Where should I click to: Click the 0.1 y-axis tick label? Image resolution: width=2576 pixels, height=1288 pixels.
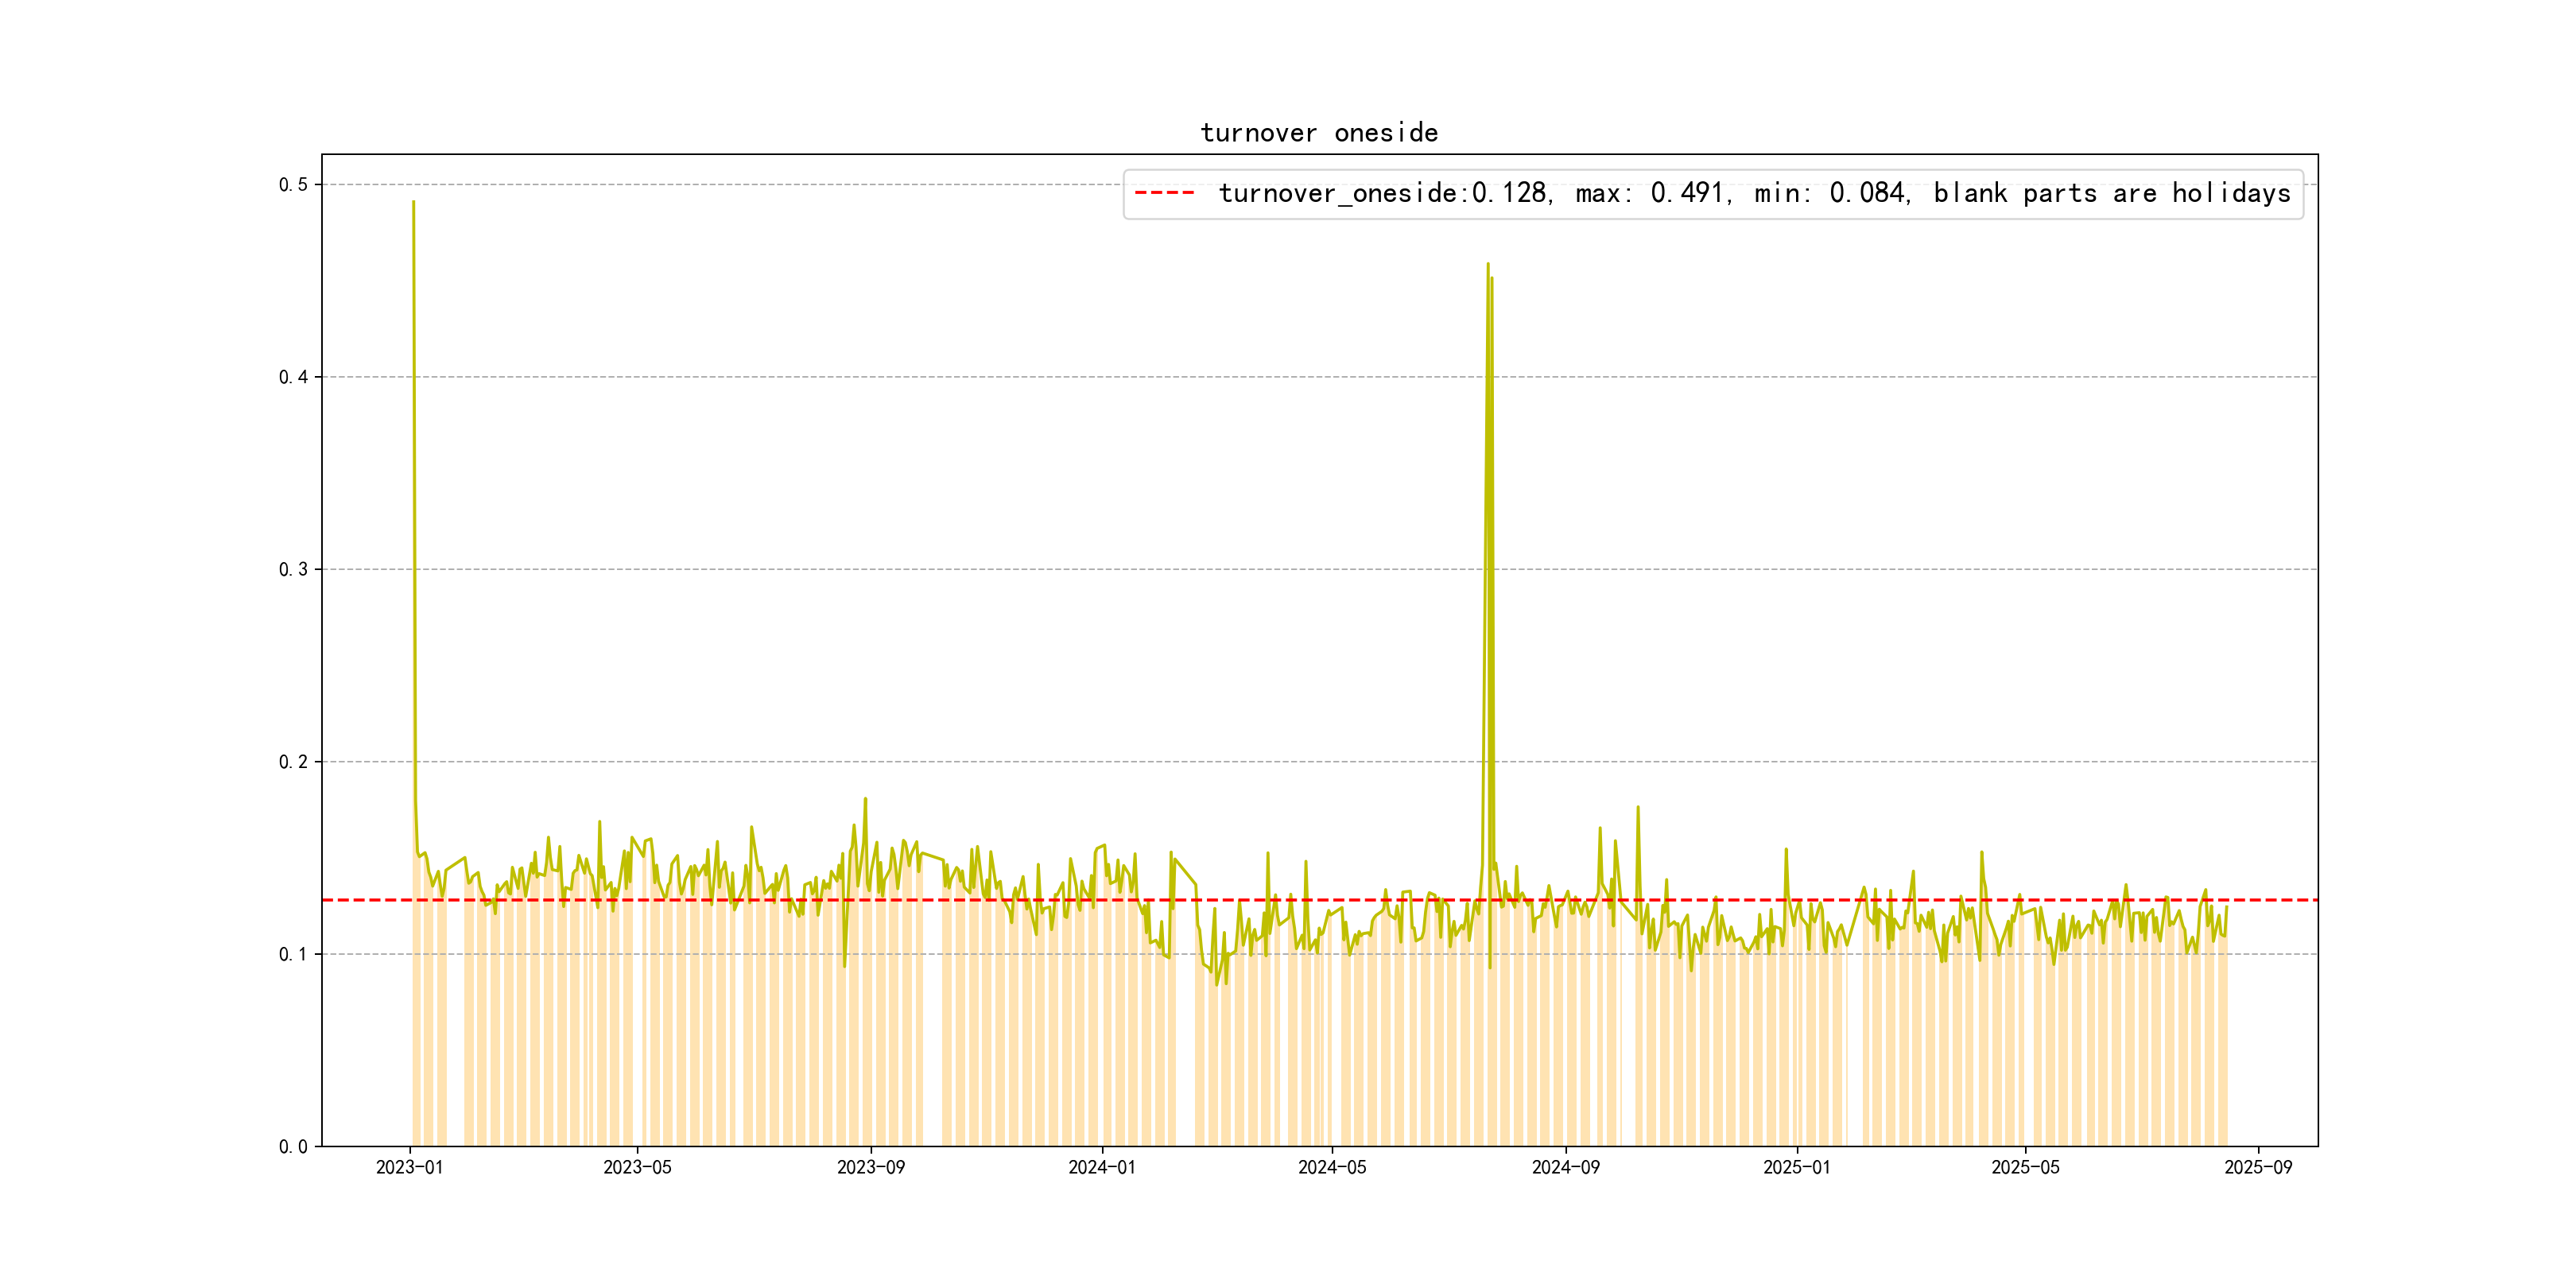293,954
